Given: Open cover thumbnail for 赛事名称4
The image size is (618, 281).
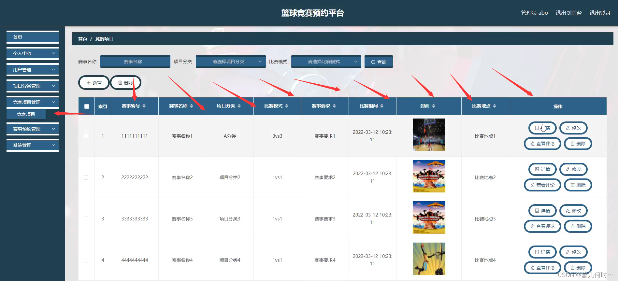Looking at the screenshot, I should [429, 259].
